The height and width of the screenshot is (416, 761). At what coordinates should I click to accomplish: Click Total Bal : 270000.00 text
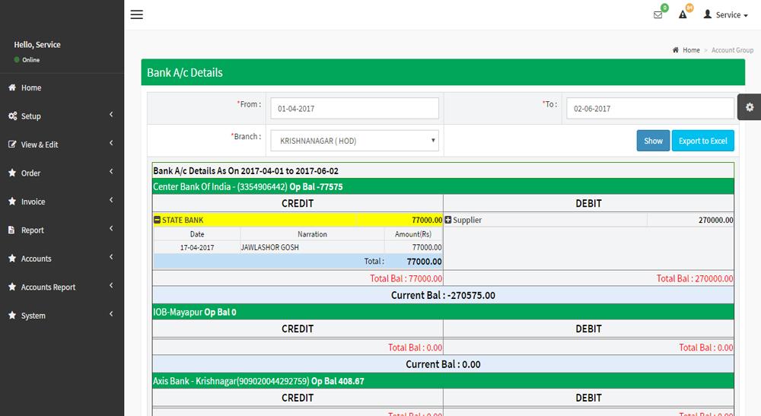695,278
